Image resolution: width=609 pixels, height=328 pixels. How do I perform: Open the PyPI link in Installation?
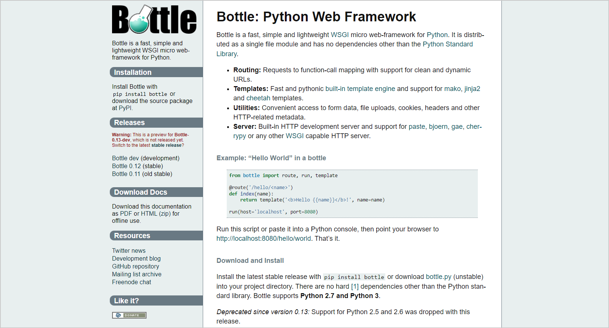125,108
